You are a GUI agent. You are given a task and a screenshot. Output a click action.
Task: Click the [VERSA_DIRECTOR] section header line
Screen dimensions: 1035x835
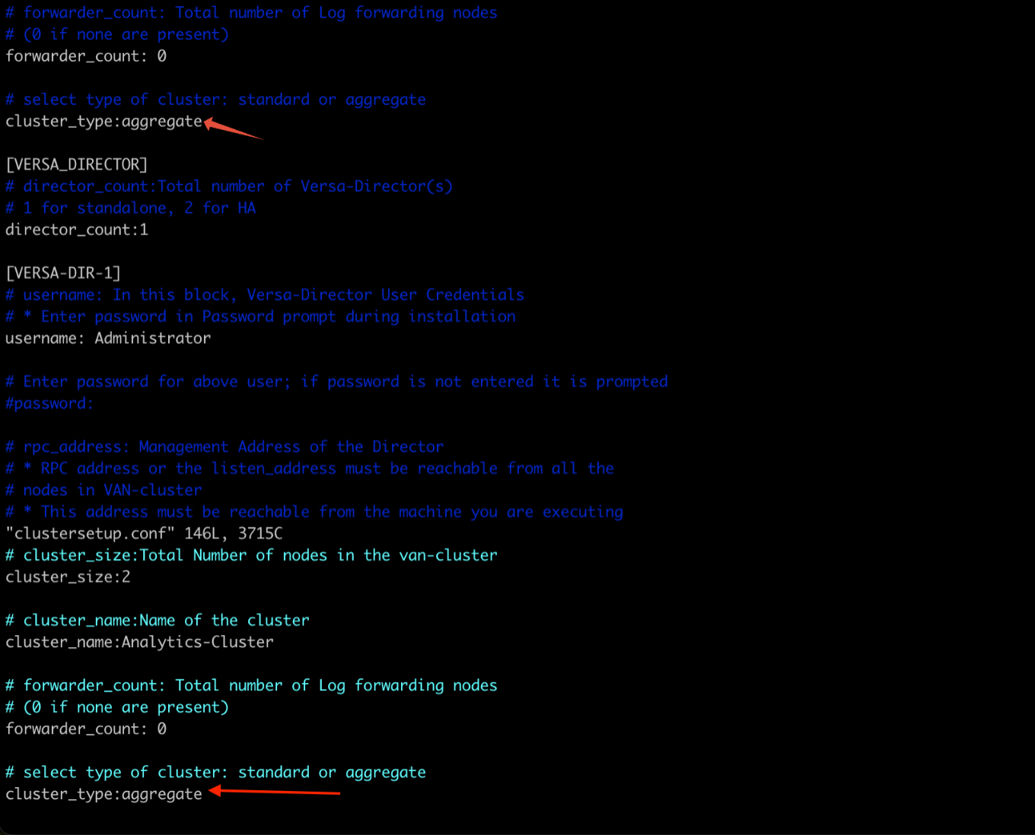coord(77,164)
